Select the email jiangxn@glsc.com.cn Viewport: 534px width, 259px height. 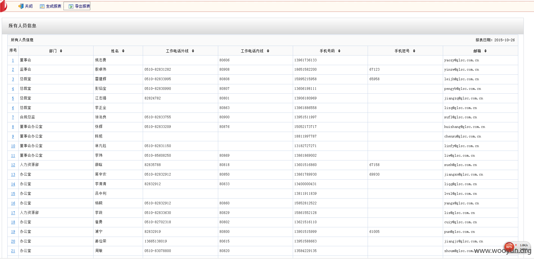pyautogui.click(x=464, y=174)
